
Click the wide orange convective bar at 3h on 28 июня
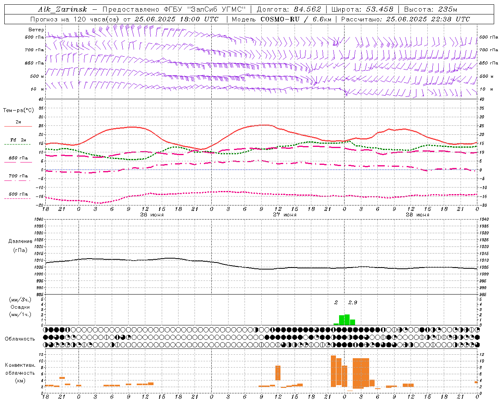[361, 373]
